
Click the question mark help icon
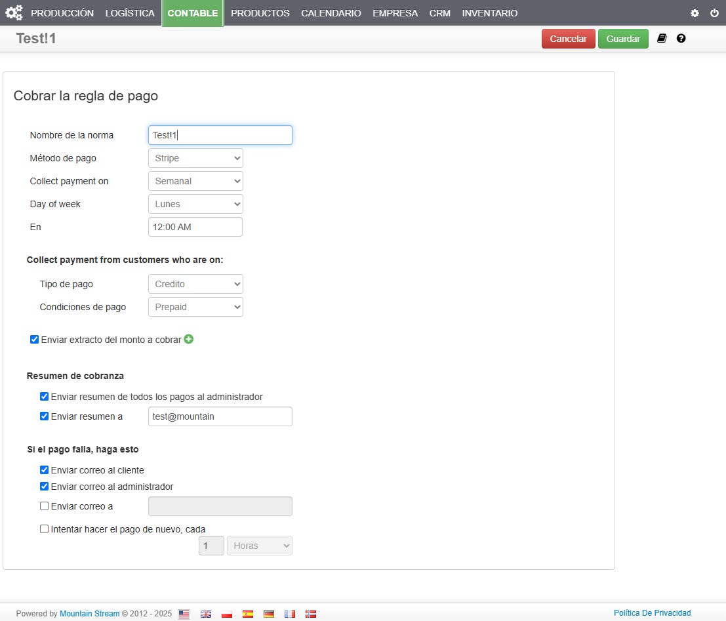(681, 39)
